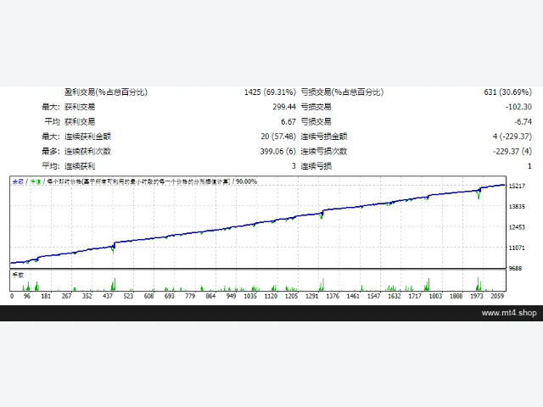Select the value 399.06 (6)

tap(278, 151)
